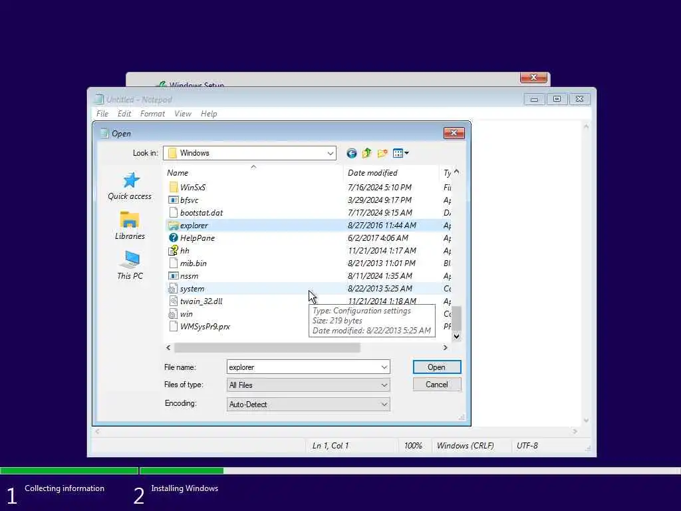681x511 pixels.
Task: Select the hh application icon
Action: tap(174, 251)
